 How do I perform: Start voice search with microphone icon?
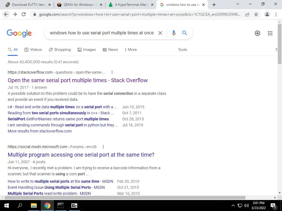coord(173,33)
